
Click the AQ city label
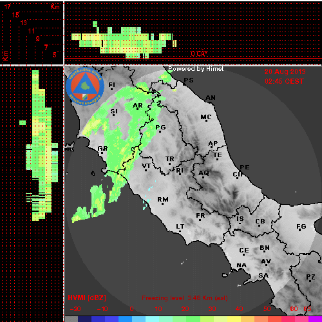coord(204,173)
